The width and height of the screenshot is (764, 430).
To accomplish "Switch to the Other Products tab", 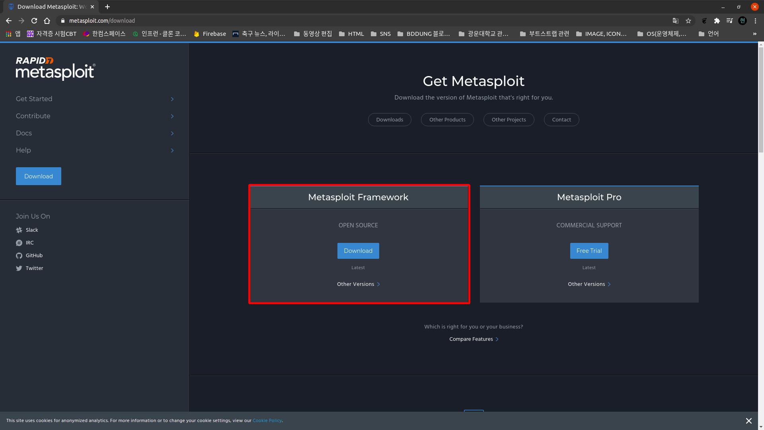I will pyautogui.click(x=447, y=119).
